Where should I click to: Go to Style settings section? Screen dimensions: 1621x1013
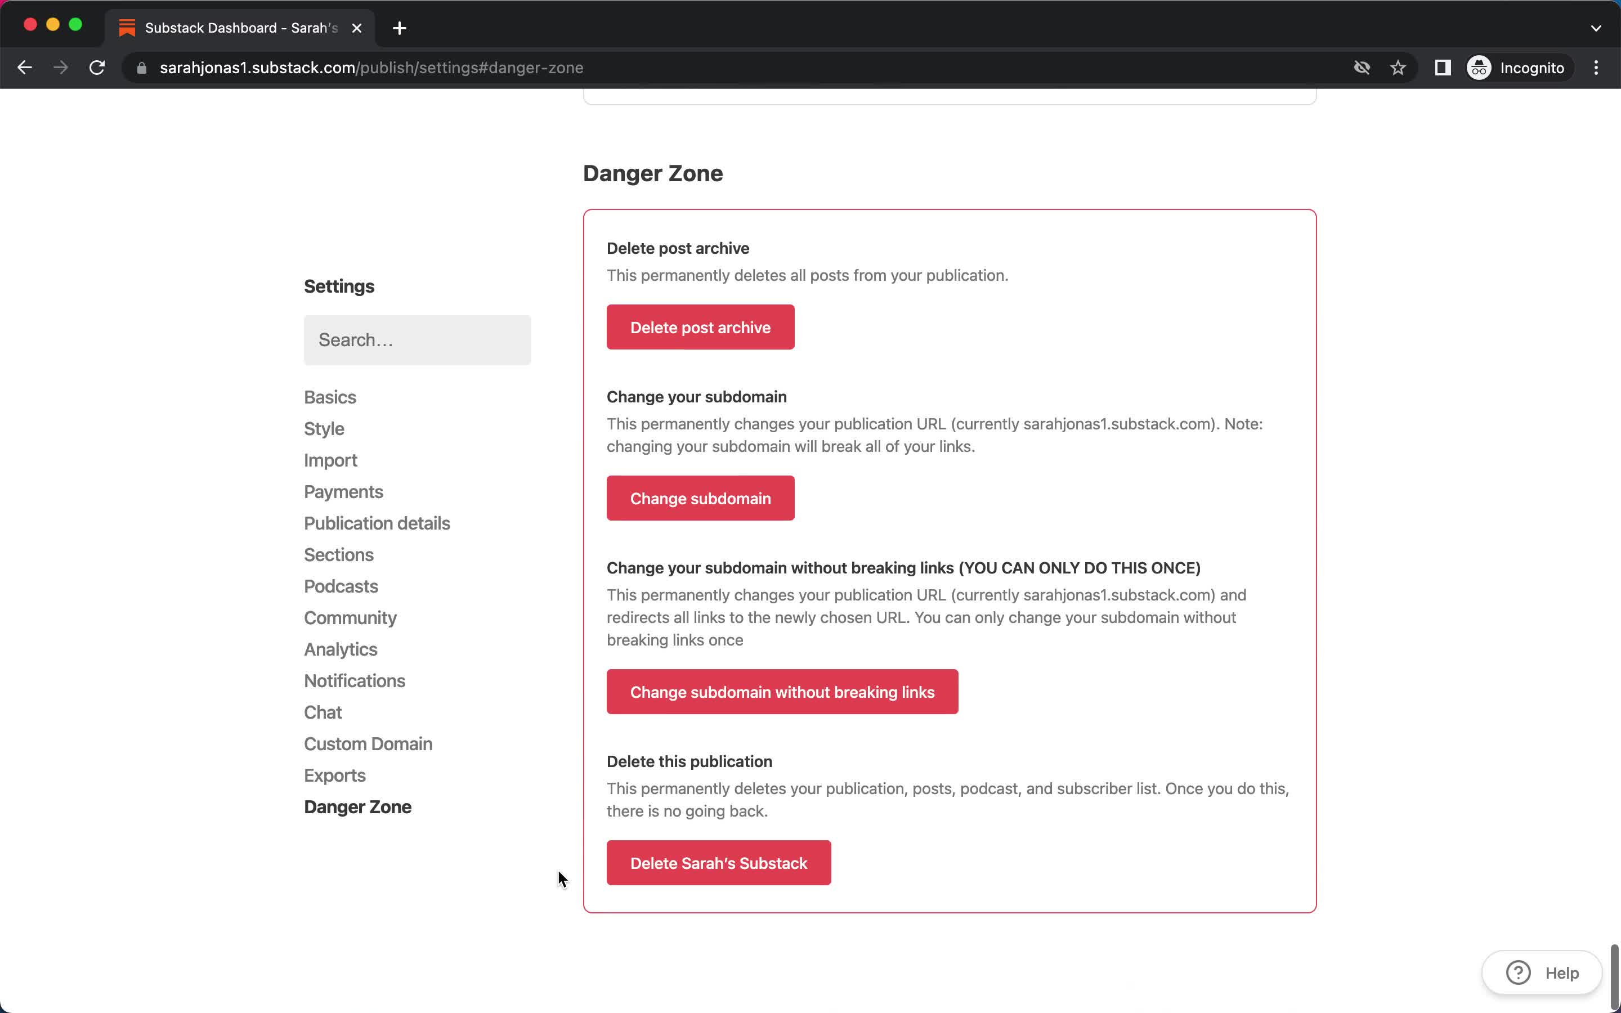324,429
